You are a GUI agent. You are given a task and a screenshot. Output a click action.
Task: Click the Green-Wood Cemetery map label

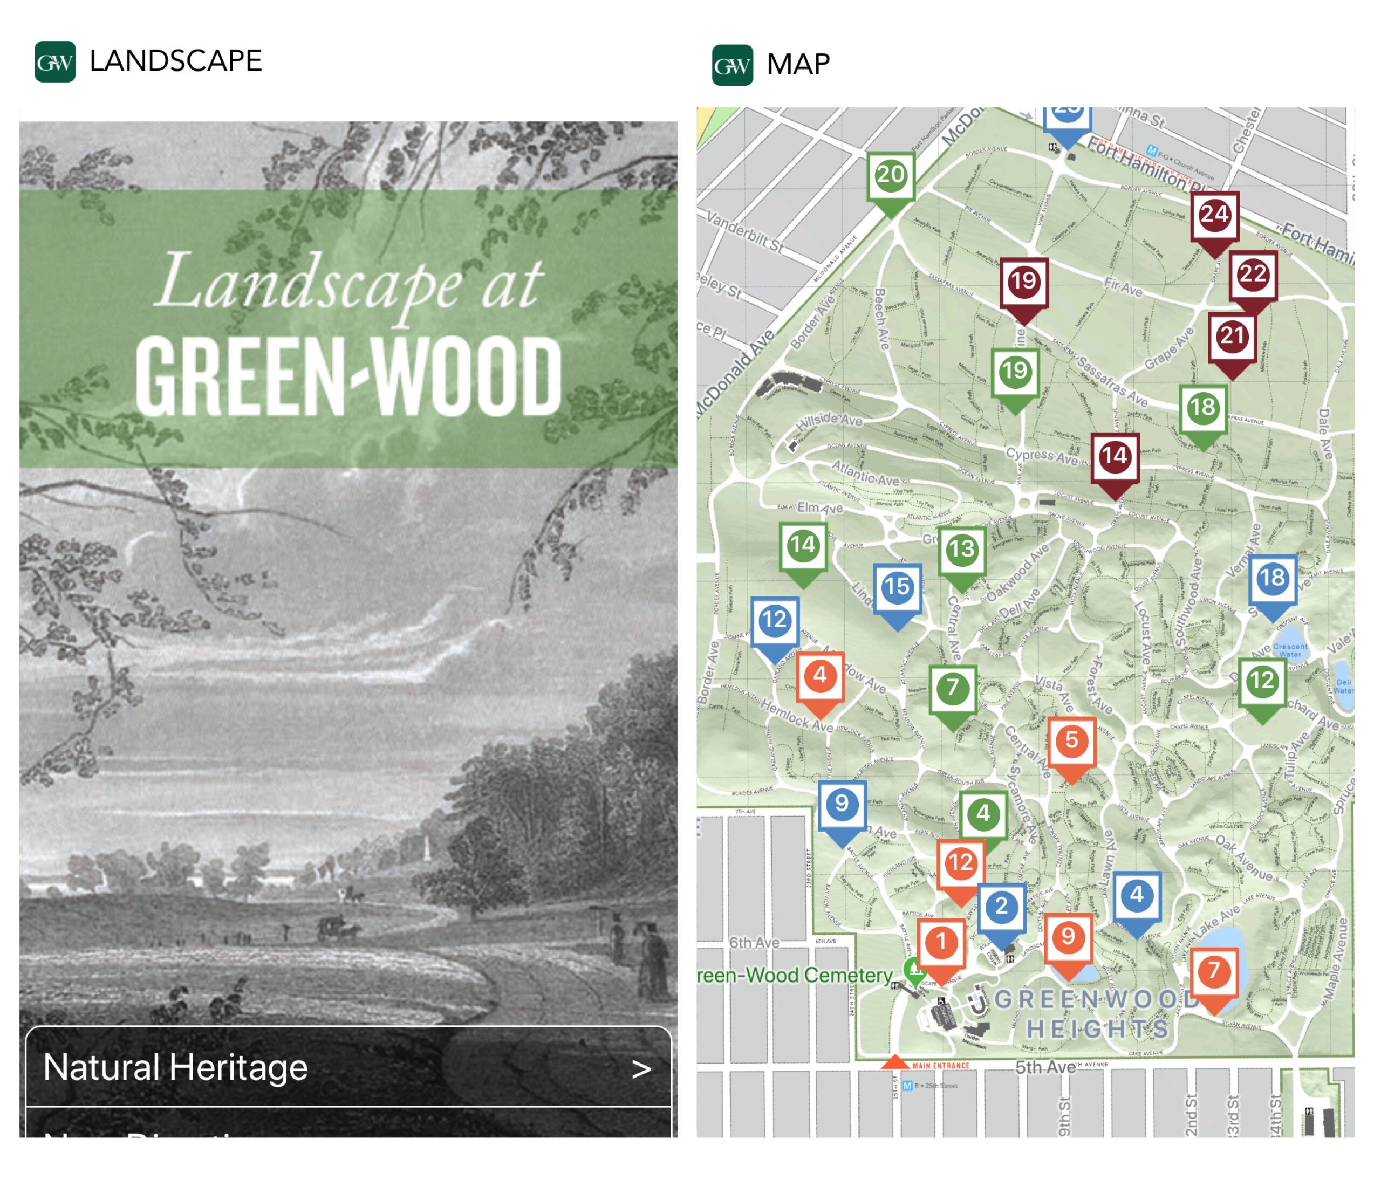click(x=795, y=976)
